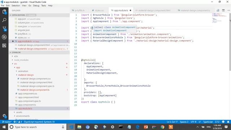Screen dimensions: 231x130
Task: Open the editor More Actions ellipsis
Action: click(x=228, y=10)
